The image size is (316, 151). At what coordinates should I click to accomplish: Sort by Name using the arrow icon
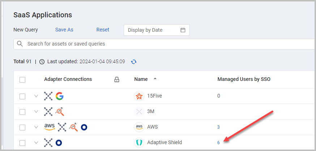pyautogui.click(x=155, y=79)
